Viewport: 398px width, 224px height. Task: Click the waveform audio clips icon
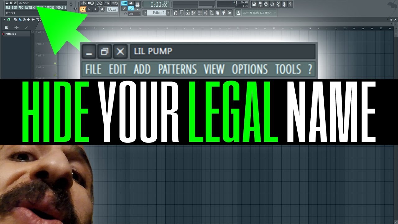click(x=16, y=27)
